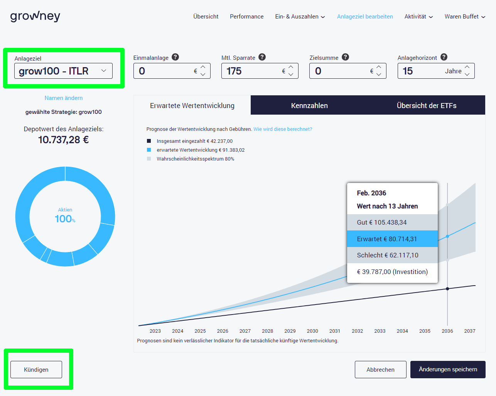Screen dimensions: 496x396
Task: Click grey legend swatch for Wahrscheinlichkeitsspektrum
Action: point(149,159)
